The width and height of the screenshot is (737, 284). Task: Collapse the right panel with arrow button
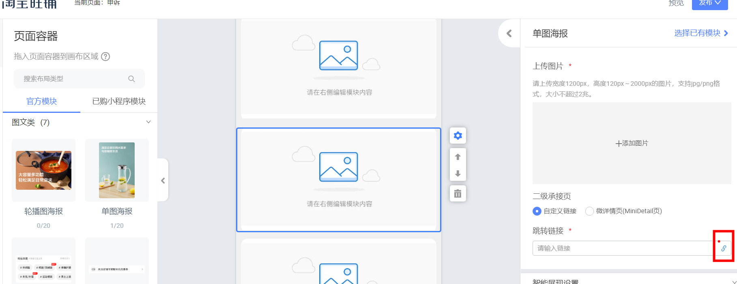pos(509,34)
